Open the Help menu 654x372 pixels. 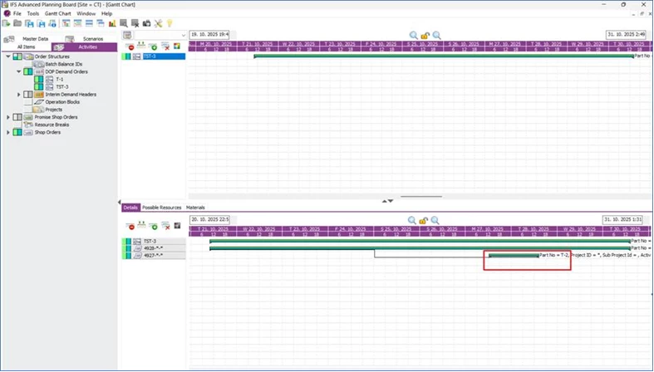(x=106, y=14)
